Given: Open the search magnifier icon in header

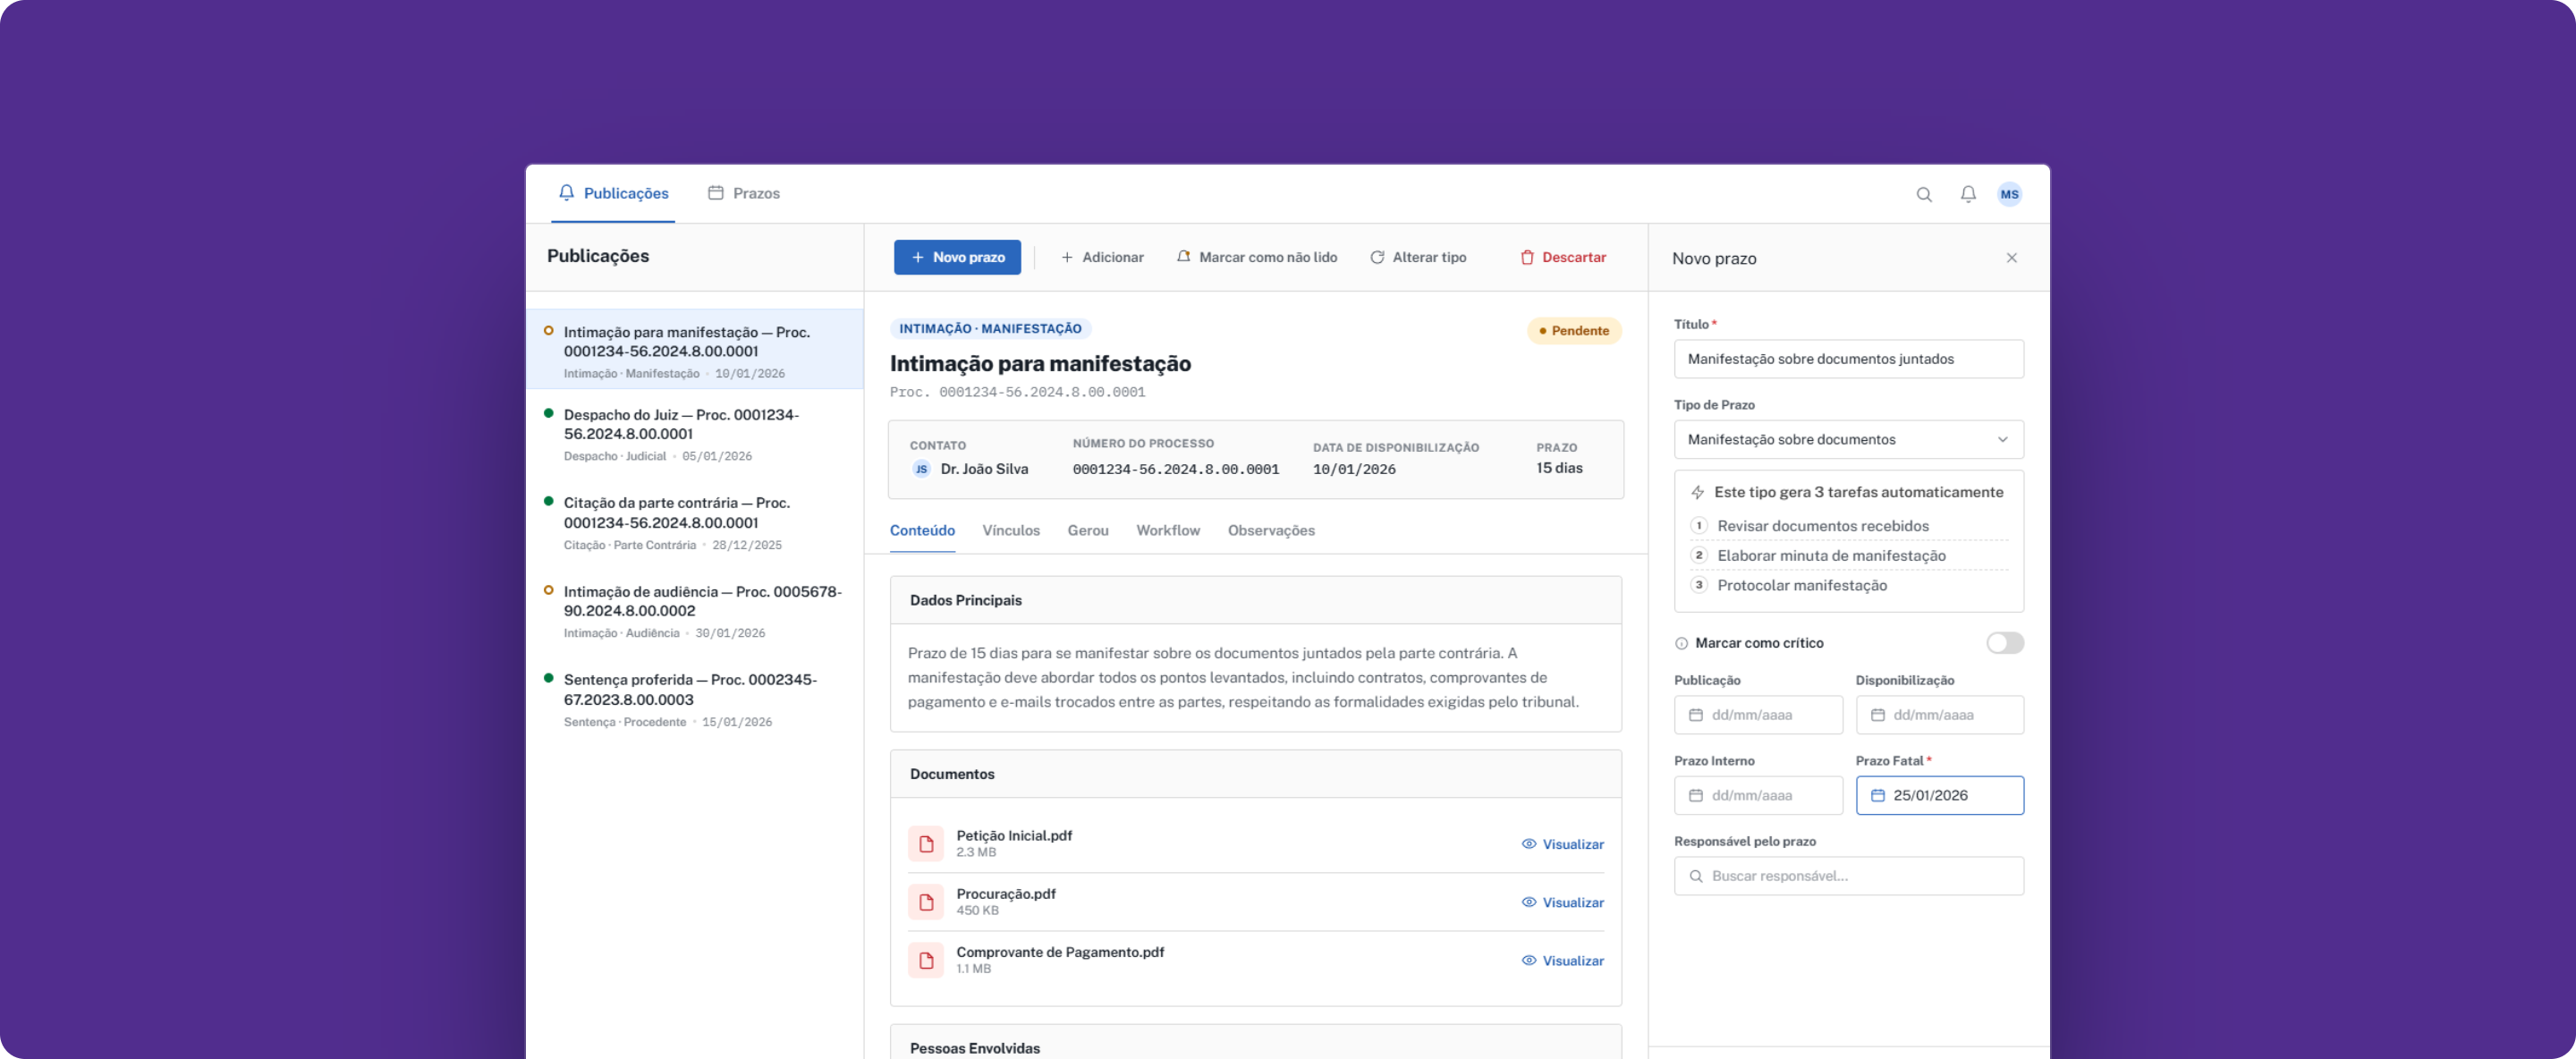Looking at the screenshot, I should coord(1923,194).
